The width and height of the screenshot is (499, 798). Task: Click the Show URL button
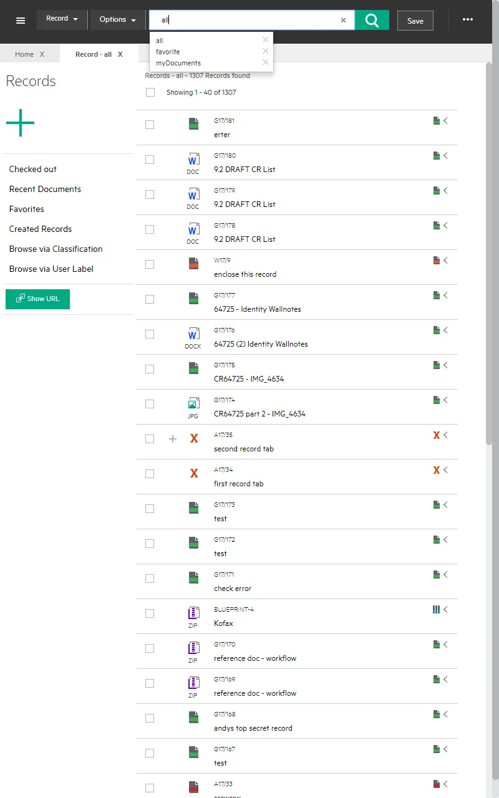[37, 299]
